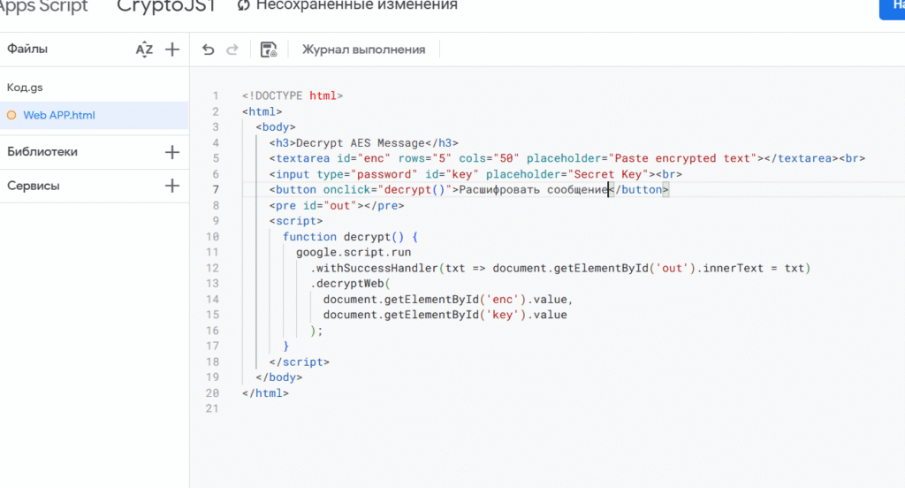The image size is (905, 488).
Task: Undo the last edit in the editor toolbar
Action: tap(209, 50)
